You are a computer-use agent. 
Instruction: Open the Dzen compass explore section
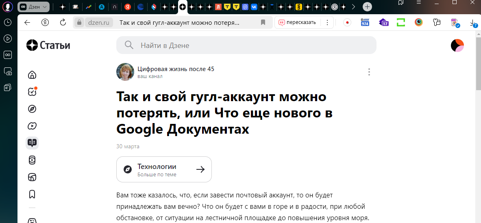(x=32, y=109)
